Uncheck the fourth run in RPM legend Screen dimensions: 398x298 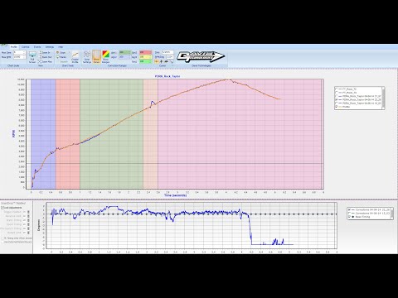point(337,99)
